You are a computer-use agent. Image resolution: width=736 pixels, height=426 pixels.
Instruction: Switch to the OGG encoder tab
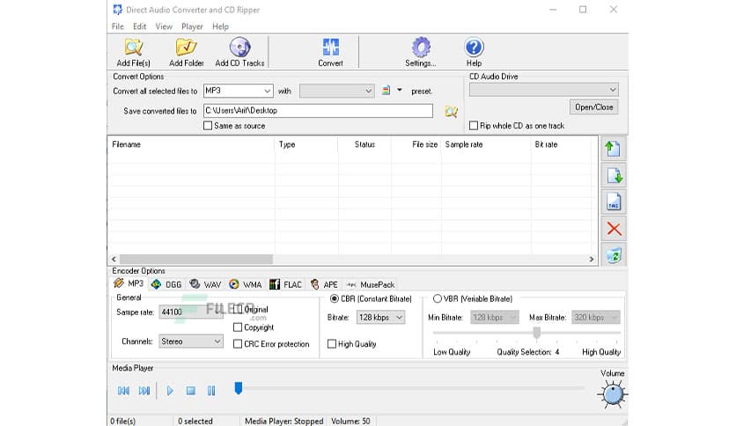167,284
